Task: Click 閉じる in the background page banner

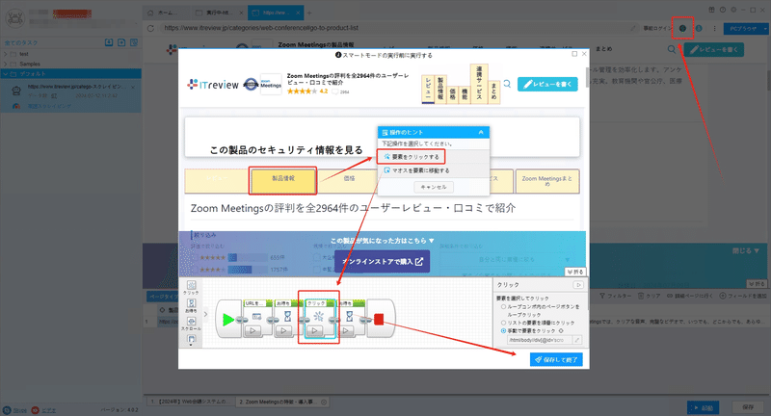Action: click(745, 250)
